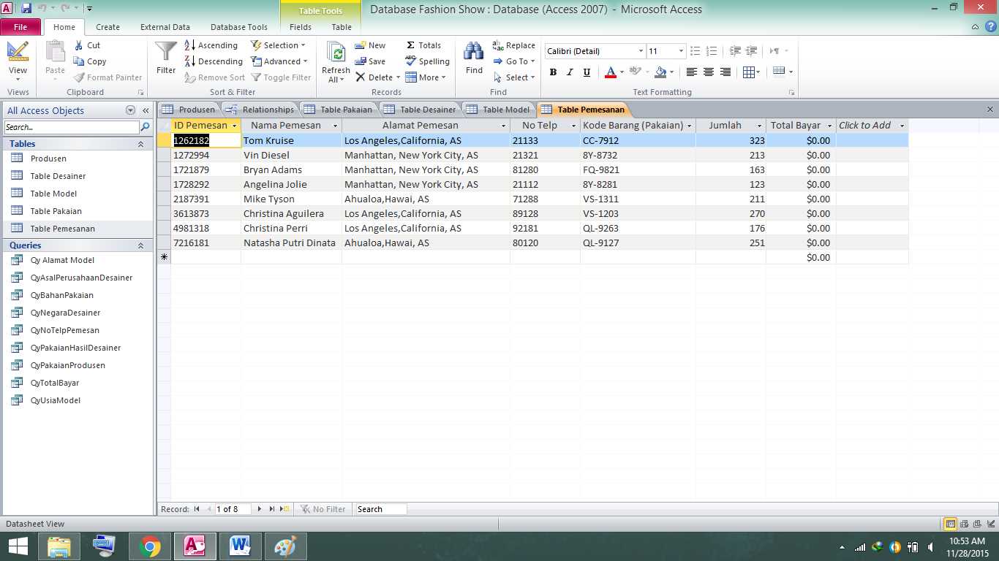
Task: Switch to Database Tools tab
Action: pyautogui.click(x=239, y=27)
